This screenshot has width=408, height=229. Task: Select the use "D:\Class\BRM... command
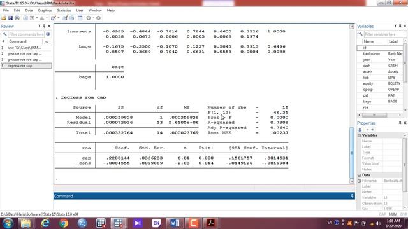pyautogui.click(x=26, y=48)
